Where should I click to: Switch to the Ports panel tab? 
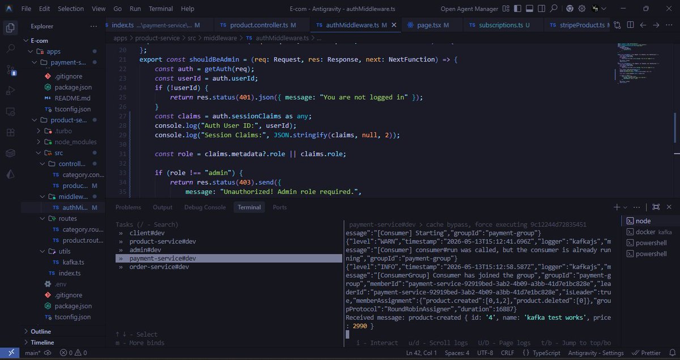coord(279,207)
